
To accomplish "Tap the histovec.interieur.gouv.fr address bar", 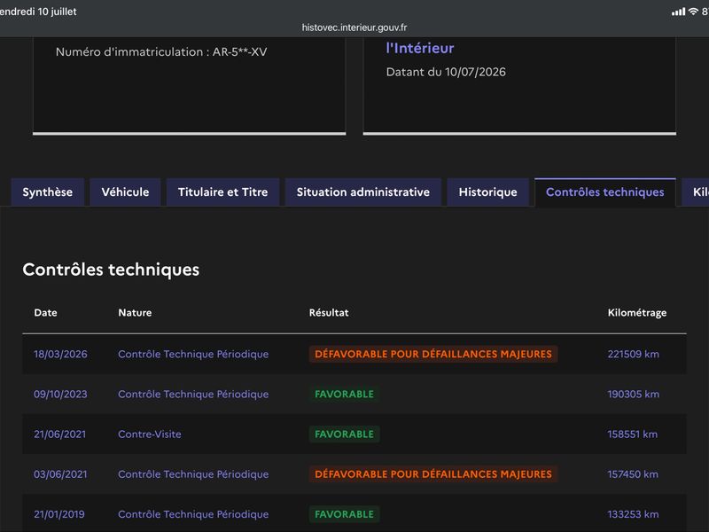I will tap(354, 27).
